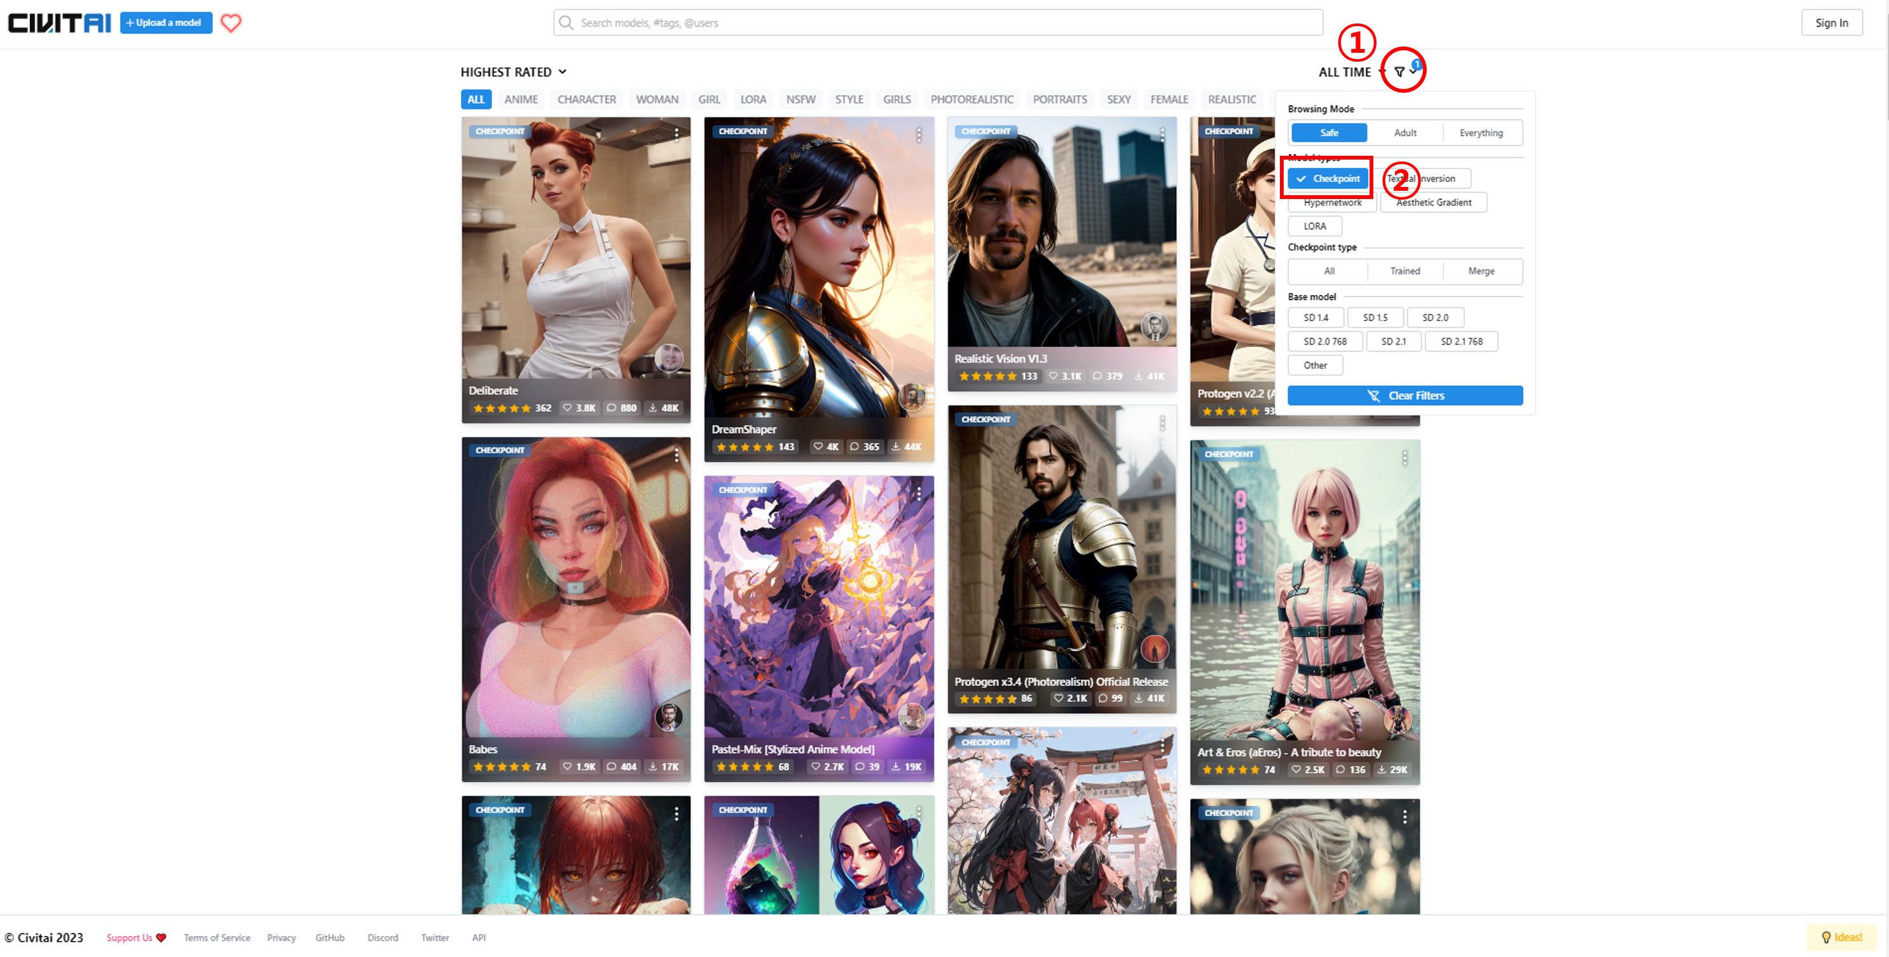Select the PHOTOREALISTIC tag tab
1889x957 pixels.
point(971,99)
